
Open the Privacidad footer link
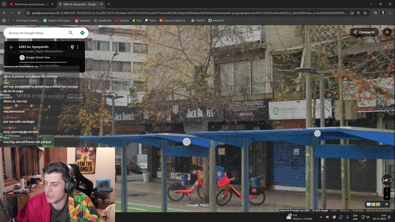coord(358,211)
